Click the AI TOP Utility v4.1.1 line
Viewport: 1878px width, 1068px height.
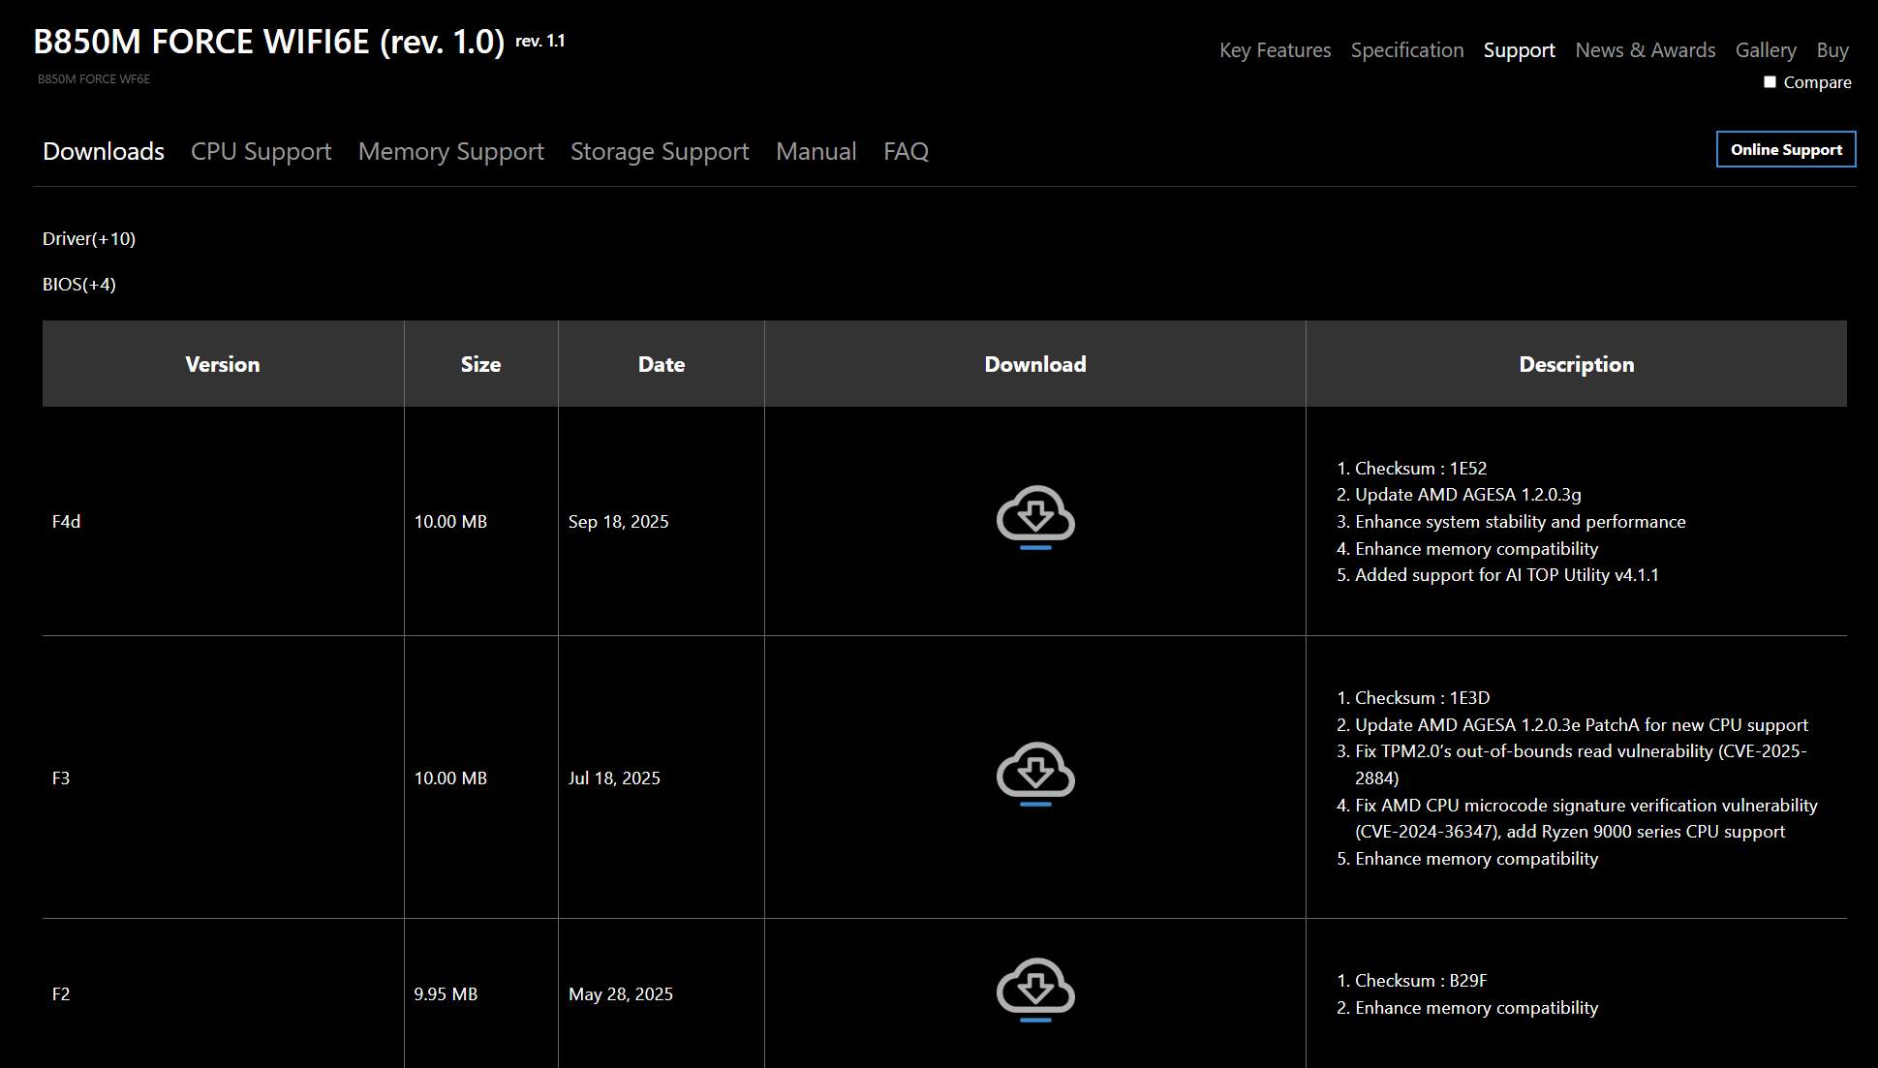point(1507,575)
